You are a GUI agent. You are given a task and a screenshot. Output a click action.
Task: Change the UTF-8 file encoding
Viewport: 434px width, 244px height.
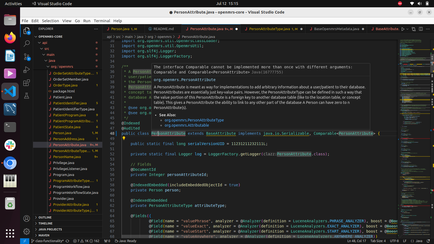tap(394, 241)
